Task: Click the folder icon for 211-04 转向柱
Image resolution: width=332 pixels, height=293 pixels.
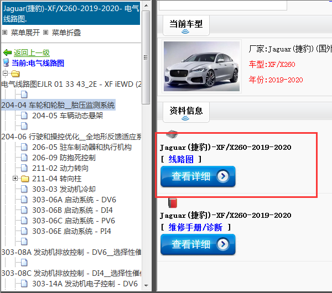Action: coord(25,179)
